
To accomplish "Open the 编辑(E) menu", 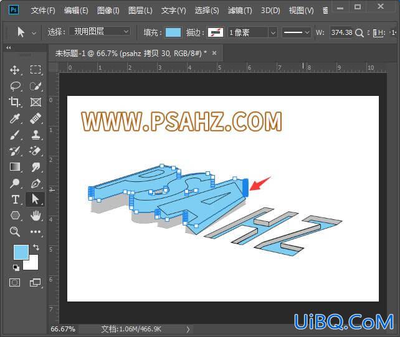I will click(x=76, y=11).
